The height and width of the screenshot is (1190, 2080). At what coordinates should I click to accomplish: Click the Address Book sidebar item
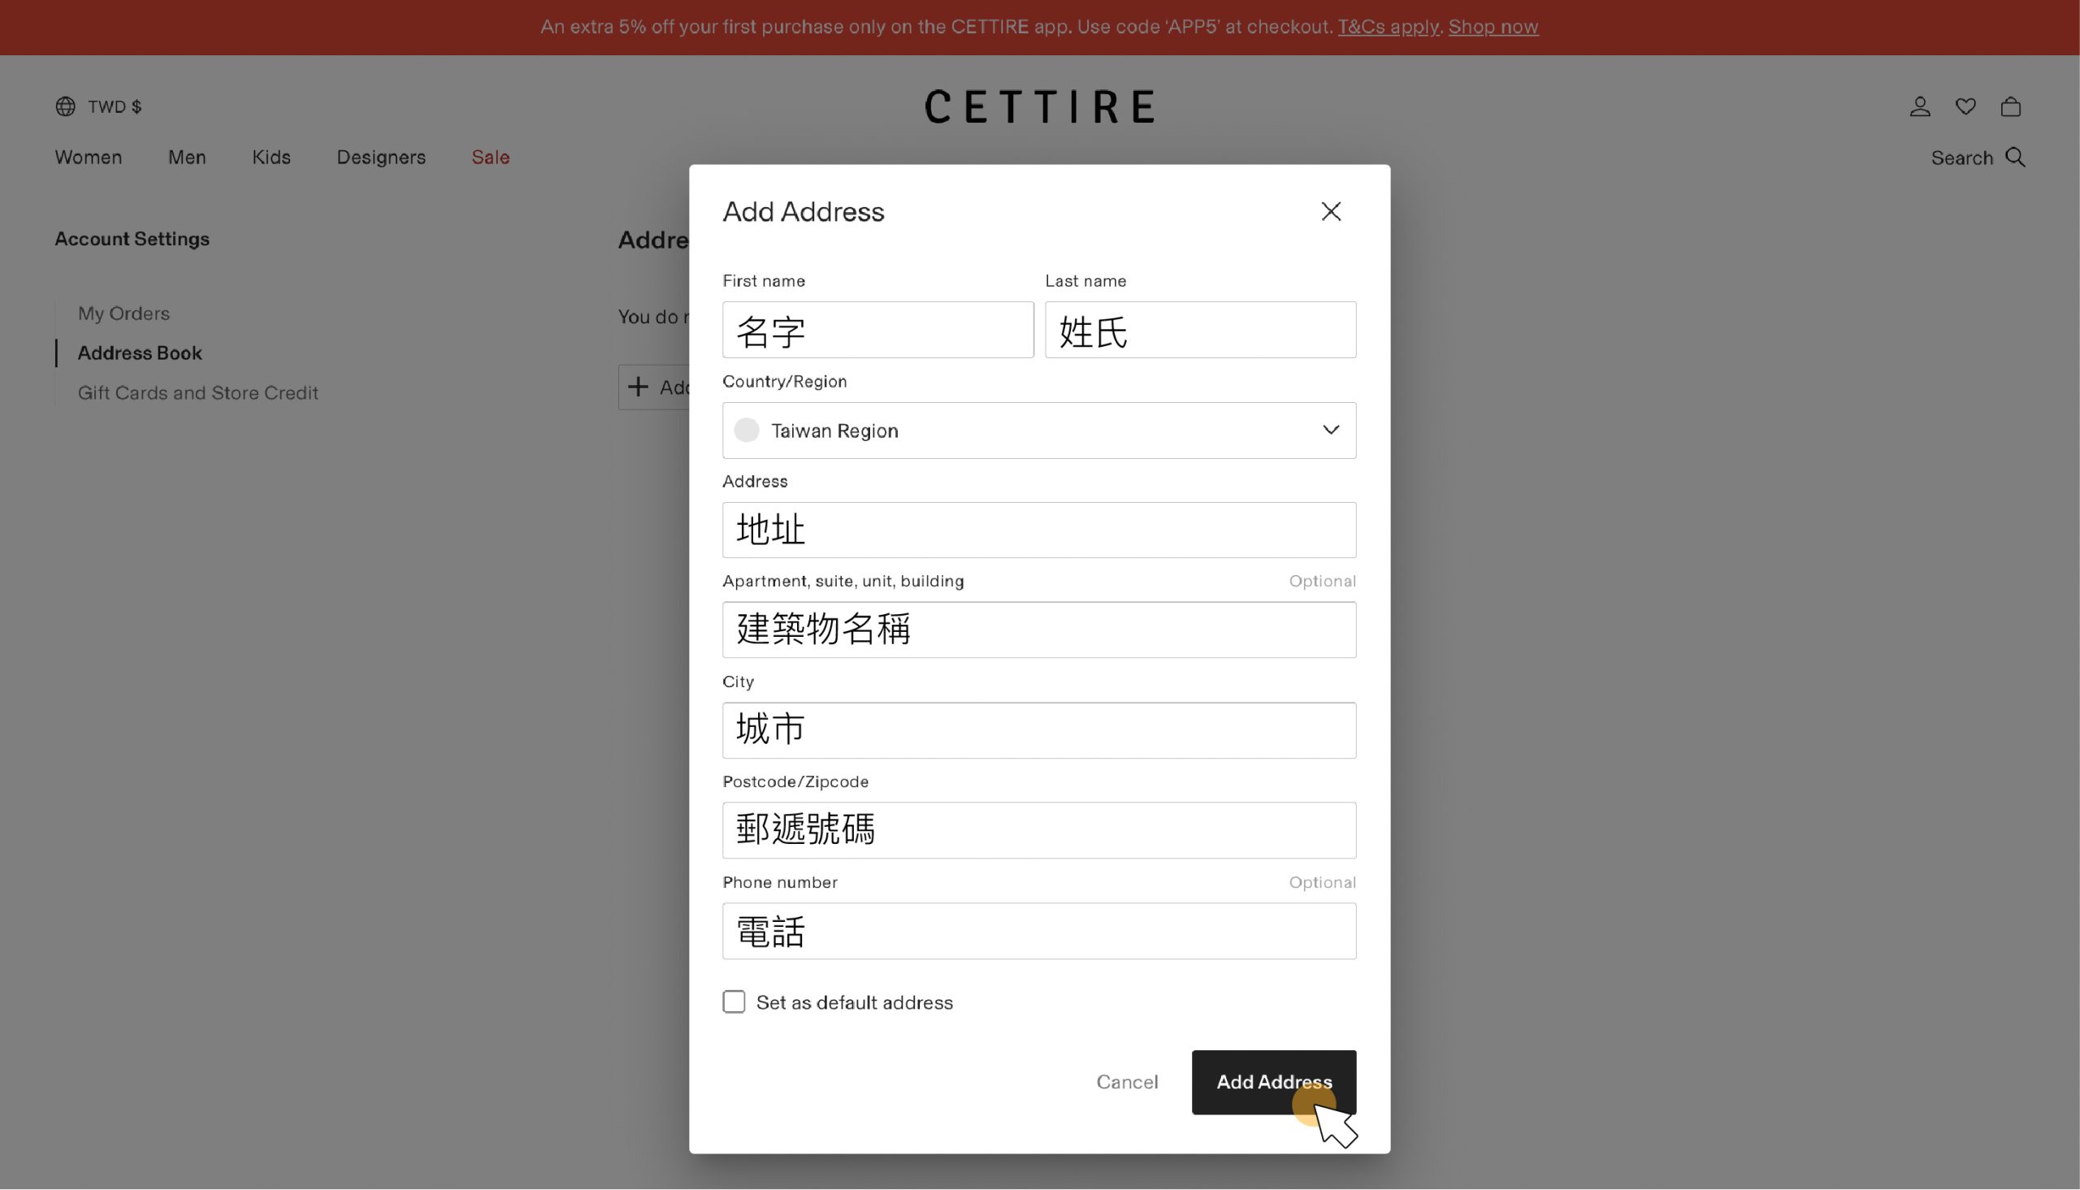click(x=140, y=353)
